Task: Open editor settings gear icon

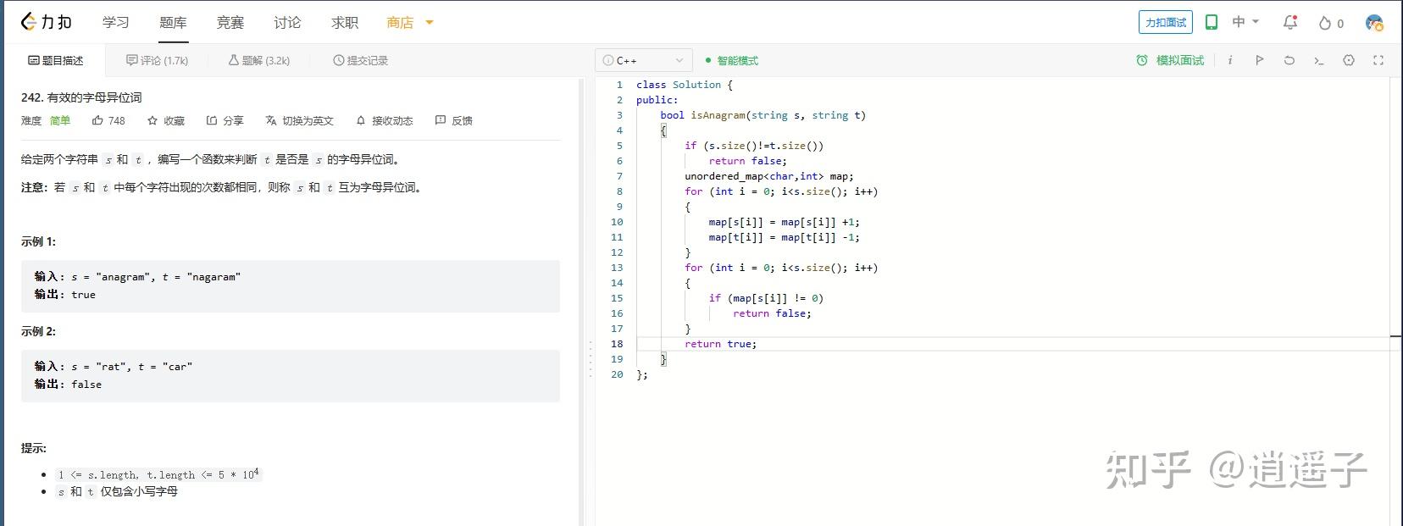Action: coord(1349,60)
